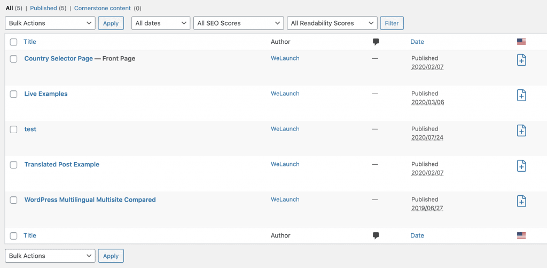Show the Cornerstone content filter view
This screenshot has height=268, width=547.
click(104, 9)
